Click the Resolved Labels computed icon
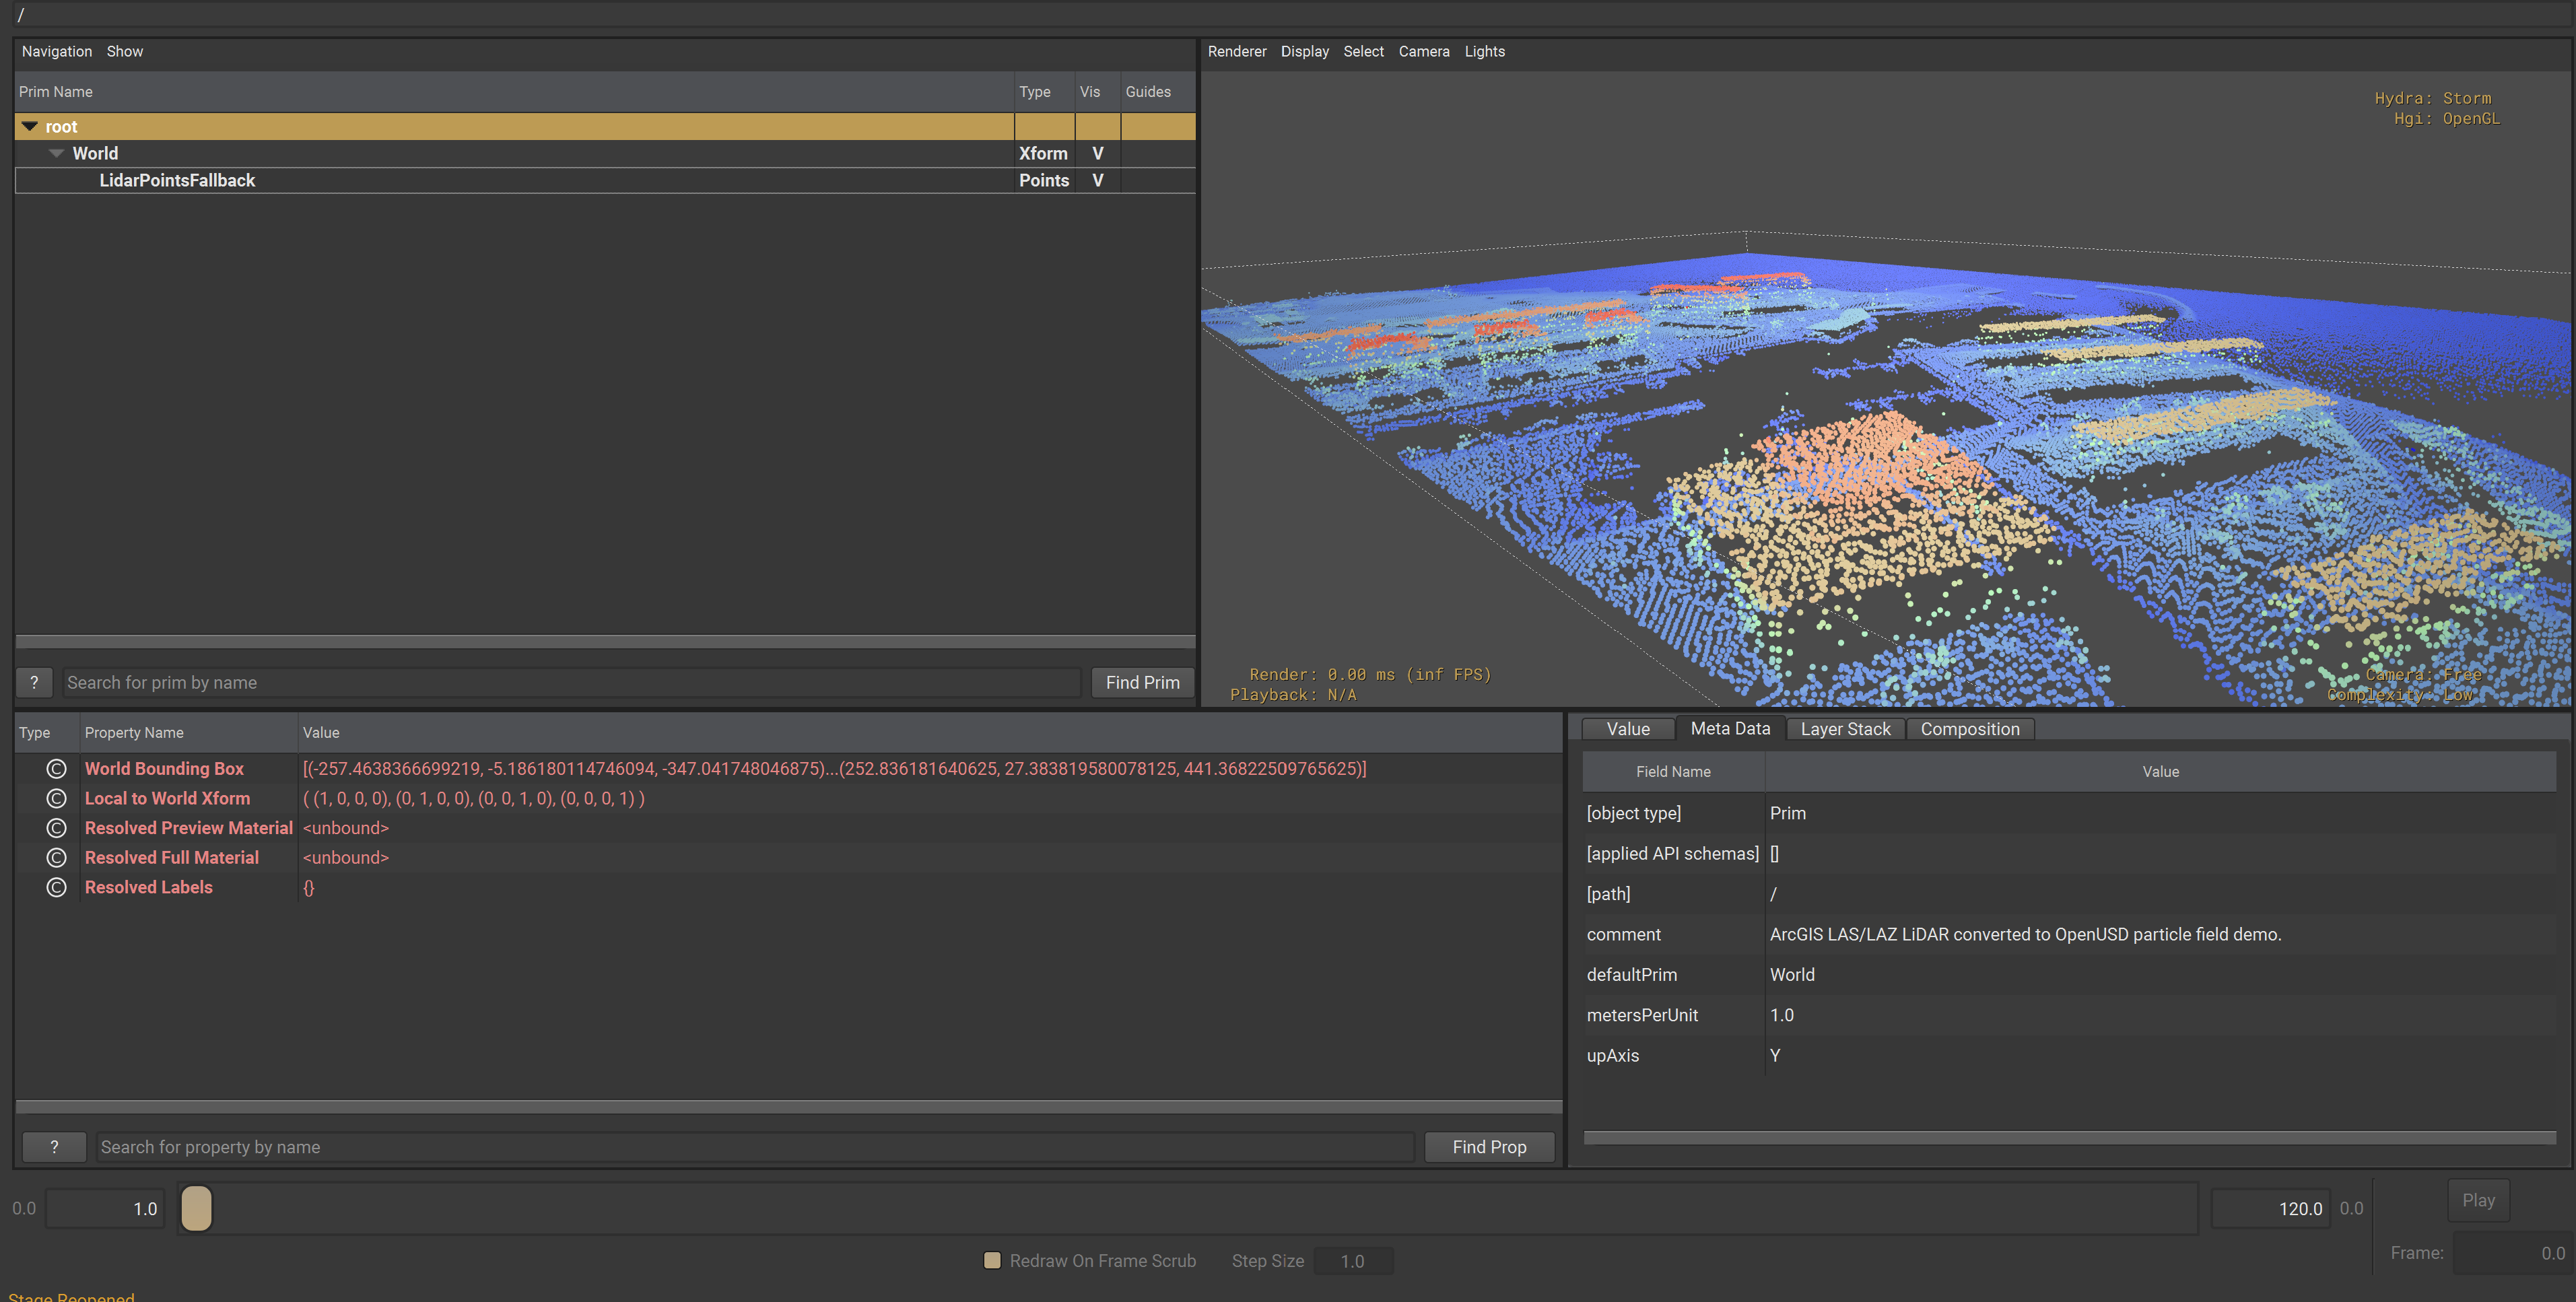 pos(56,887)
